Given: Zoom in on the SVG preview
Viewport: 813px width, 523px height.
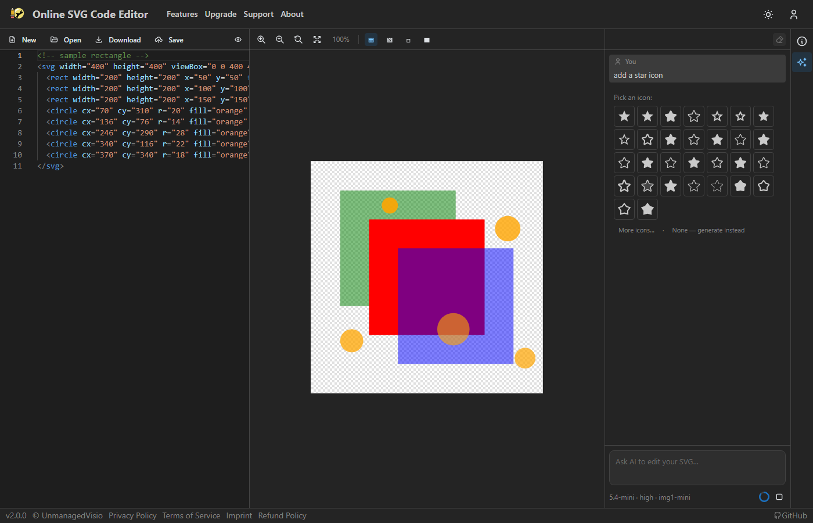Looking at the screenshot, I should pyautogui.click(x=261, y=40).
